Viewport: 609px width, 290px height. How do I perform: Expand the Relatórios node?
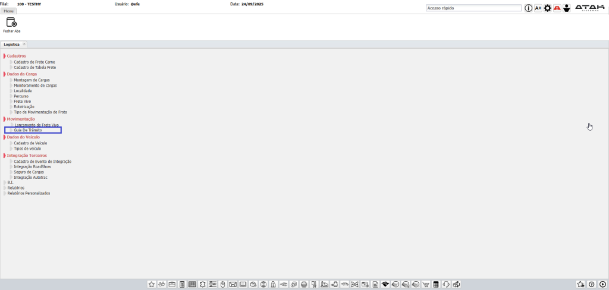click(x=5, y=188)
